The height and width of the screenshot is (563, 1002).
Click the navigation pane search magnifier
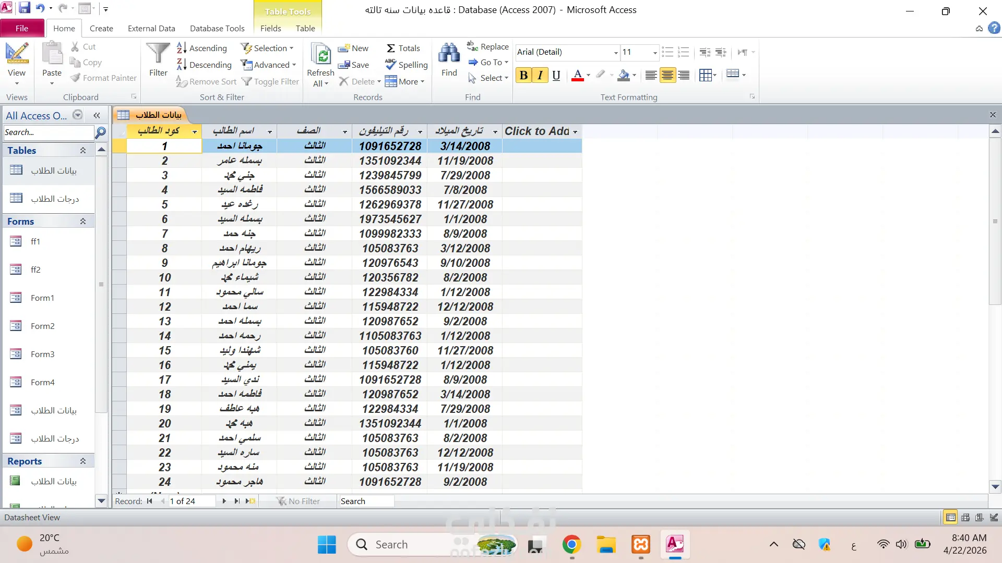click(x=100, y=132)
